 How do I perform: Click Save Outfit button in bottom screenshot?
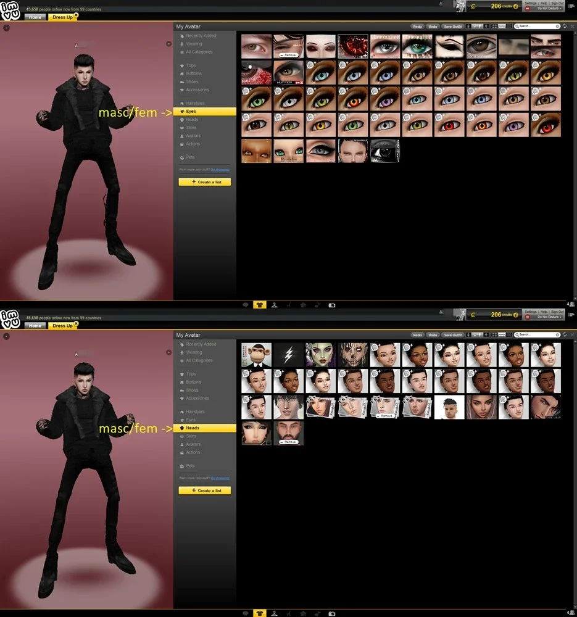[x=452, y=335]
